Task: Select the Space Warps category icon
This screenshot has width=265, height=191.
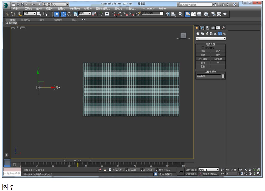Action: click(220, 34)
